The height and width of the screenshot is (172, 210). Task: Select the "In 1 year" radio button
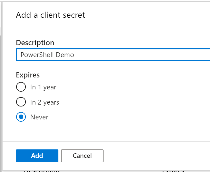(x=21, y=87)
